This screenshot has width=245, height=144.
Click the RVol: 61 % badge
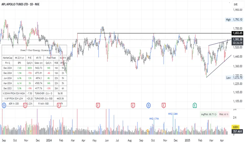coord(224,114)
